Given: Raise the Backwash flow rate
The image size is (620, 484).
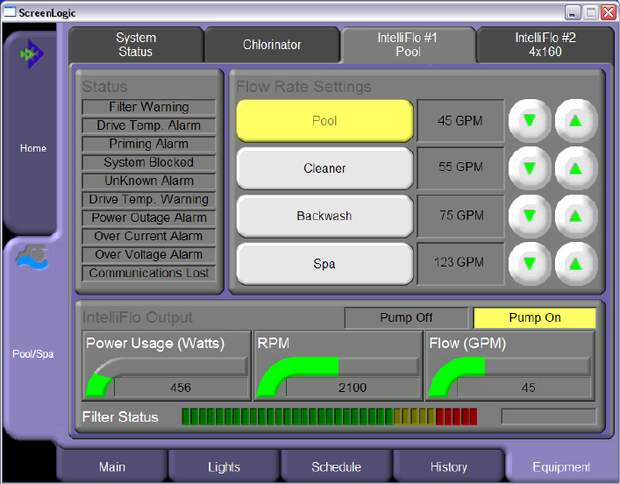Looking at the screenshot, I should click(576, 216).
